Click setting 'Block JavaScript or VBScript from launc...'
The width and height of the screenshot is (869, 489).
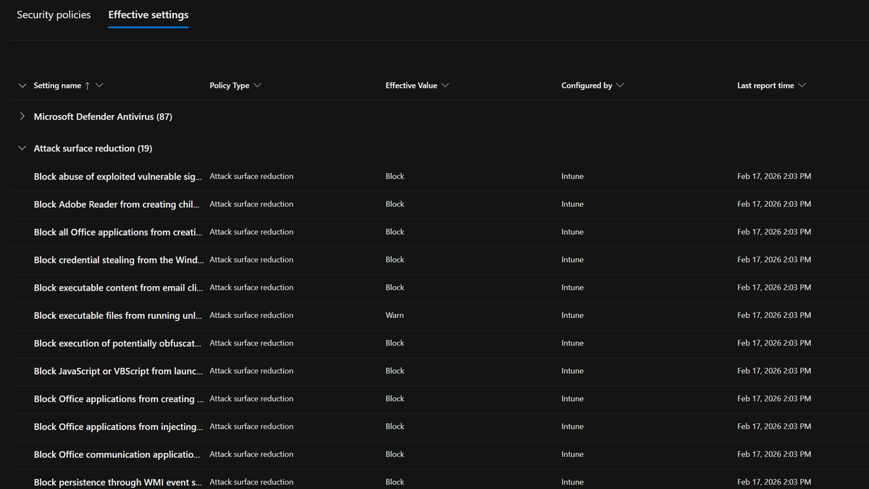118,371
